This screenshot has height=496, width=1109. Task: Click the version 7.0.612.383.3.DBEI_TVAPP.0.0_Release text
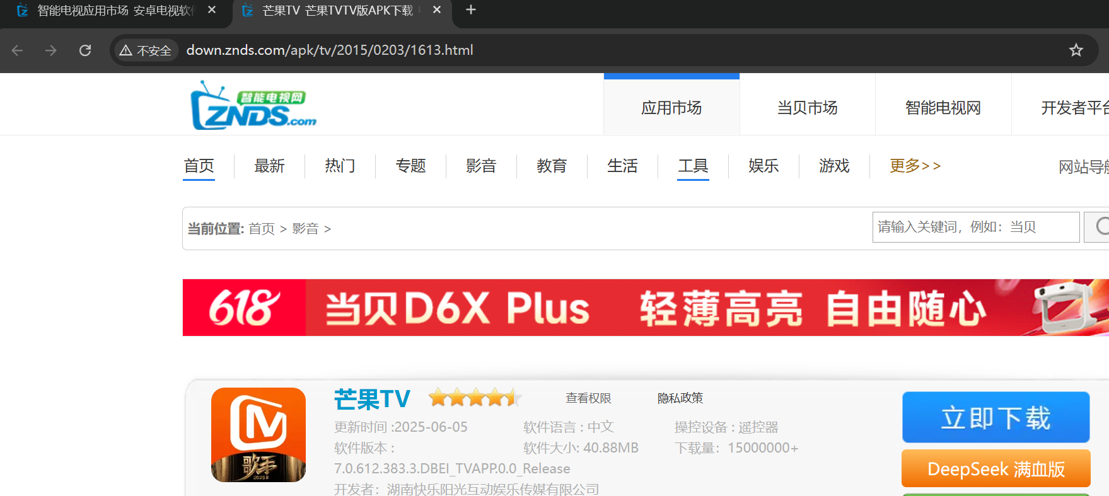click(452, 469)
